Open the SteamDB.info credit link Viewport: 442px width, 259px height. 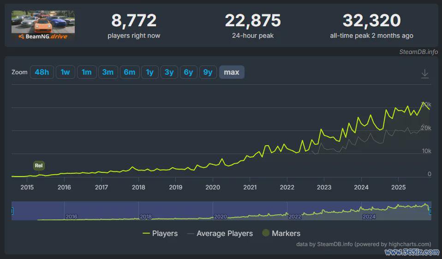418,52
